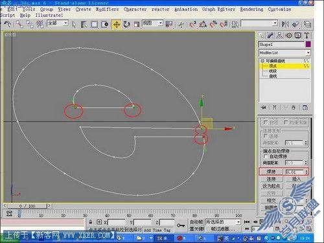Viewport: 324px width, 243px height.
Task: Select the Unlink Selection tool
Action: coord(30,24)
